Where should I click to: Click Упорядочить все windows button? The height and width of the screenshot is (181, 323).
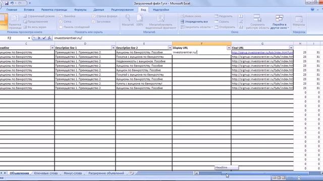click(194, 22)
